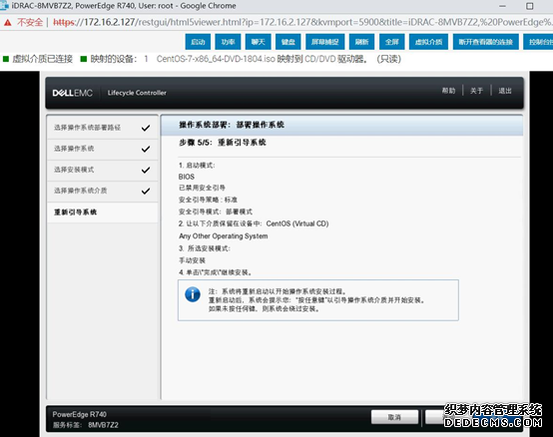Click the 单击"完成"继续安装 instruction line
The height and width of the screenshot is (437, 553).
pos(216,272)
